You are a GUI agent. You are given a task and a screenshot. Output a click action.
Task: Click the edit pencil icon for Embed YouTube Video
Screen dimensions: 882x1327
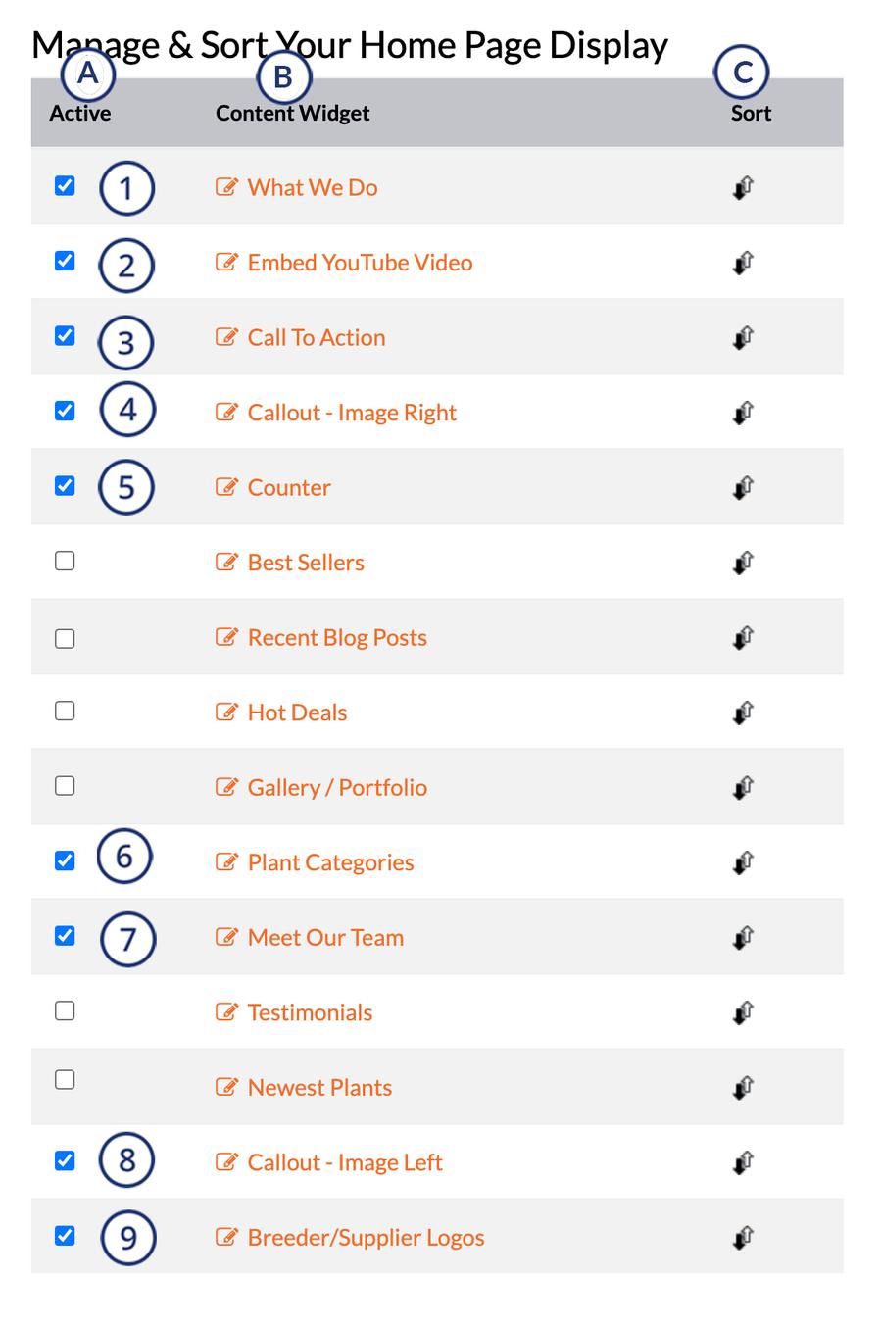[x=226, y=262]
